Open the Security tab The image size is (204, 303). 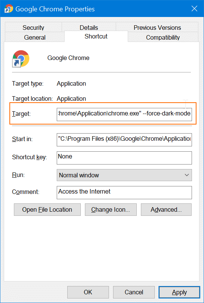click(x=33, y=27)
